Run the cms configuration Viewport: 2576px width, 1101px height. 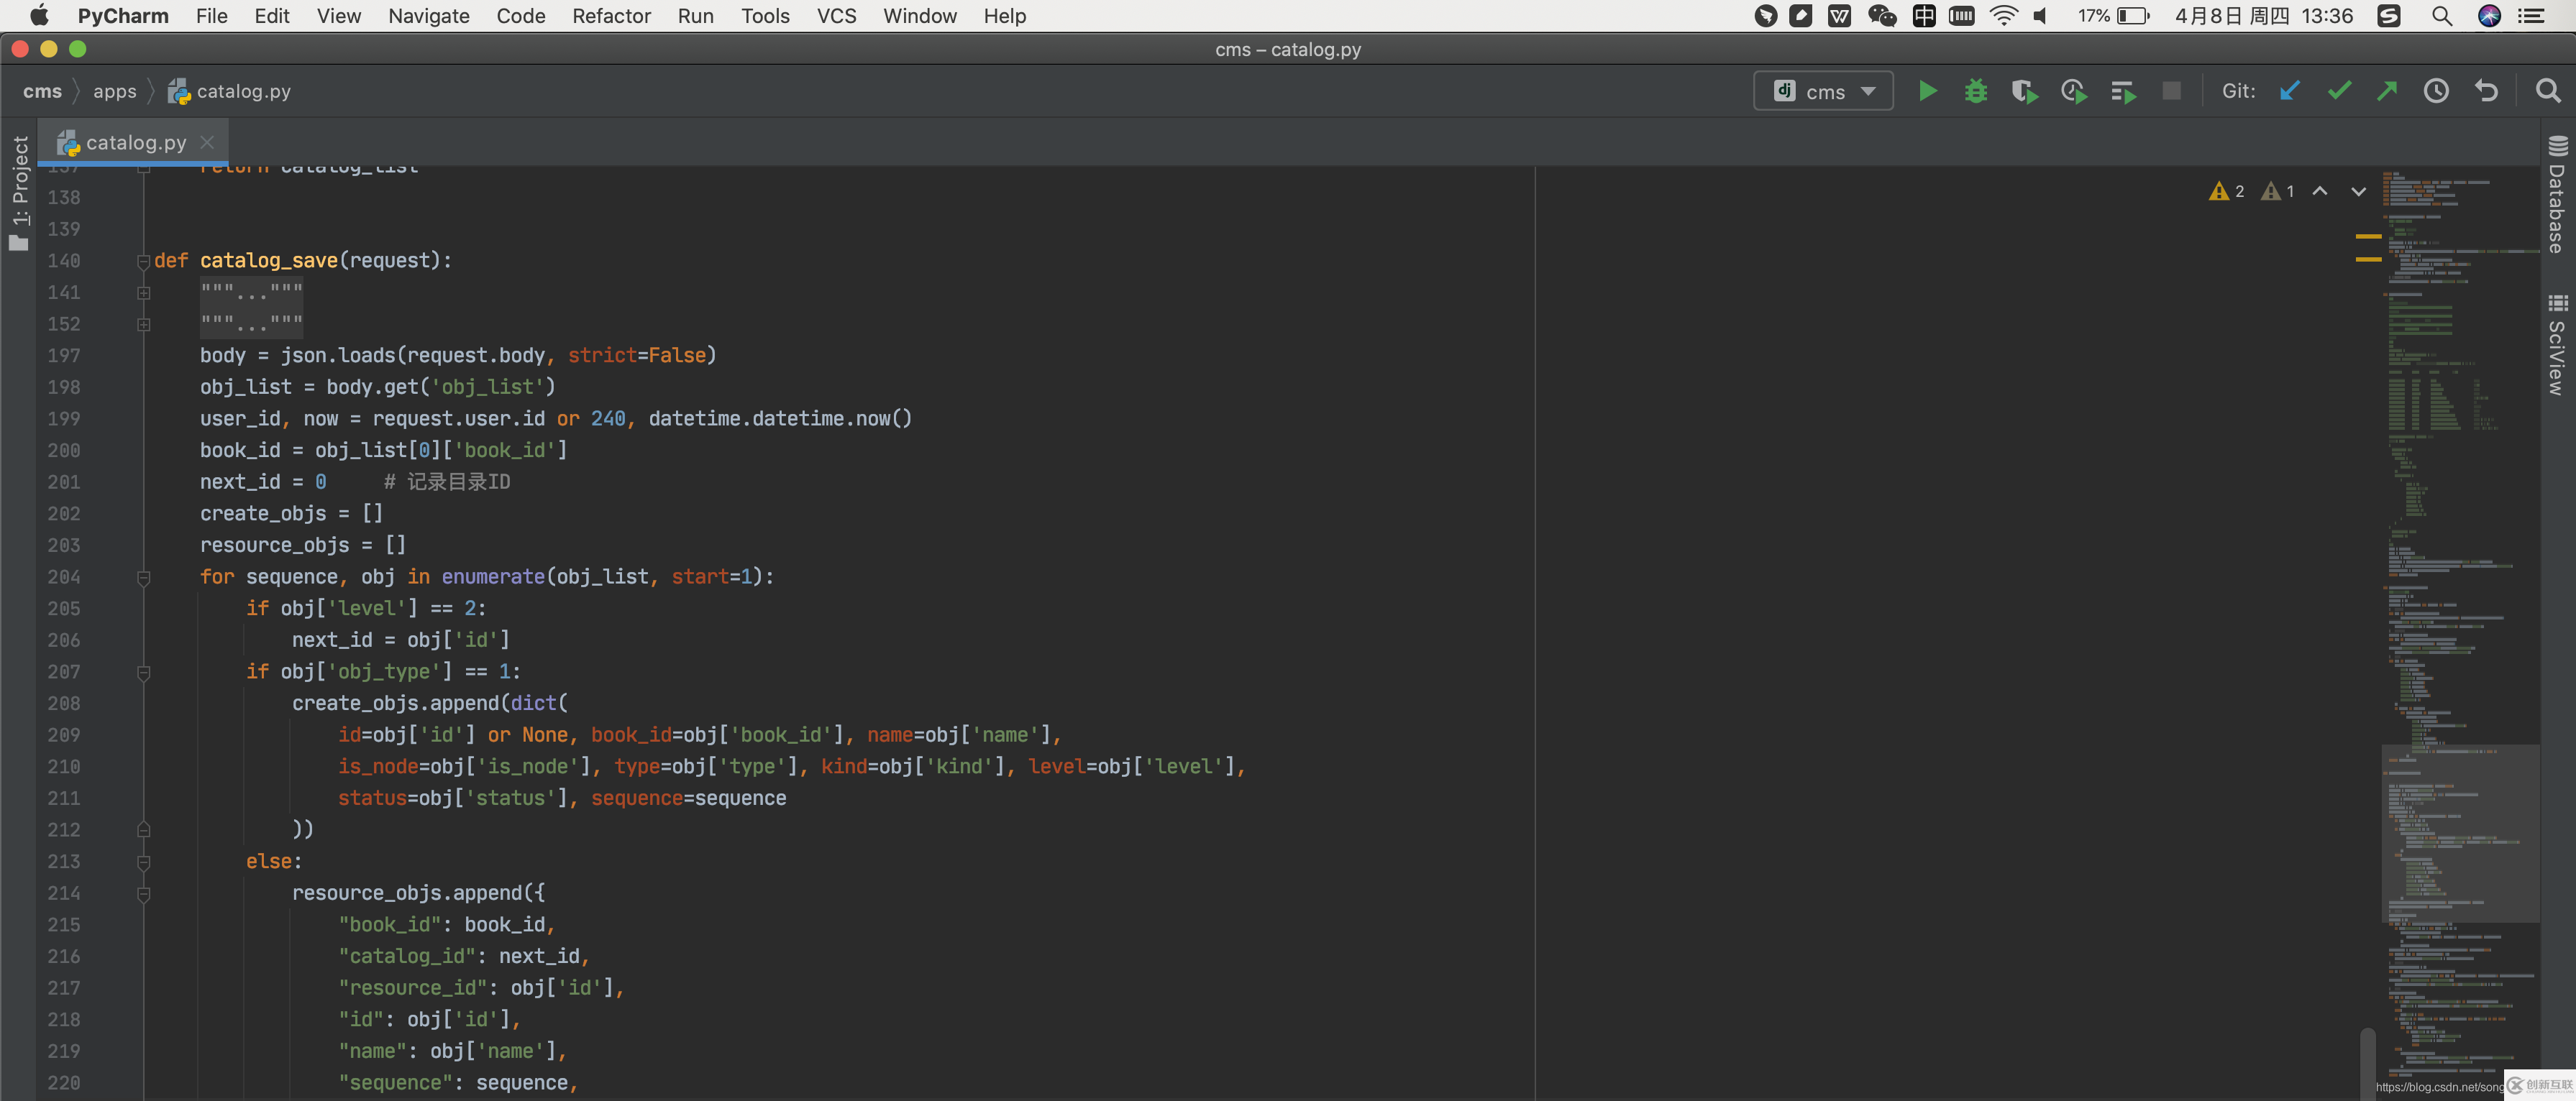click(1927, 91)
